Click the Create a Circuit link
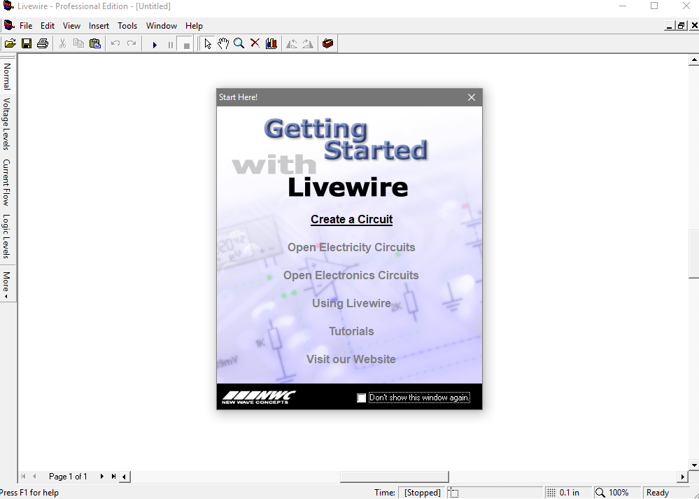This screenshot has height=499, width=699. [x=351, y=219]
